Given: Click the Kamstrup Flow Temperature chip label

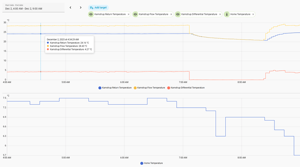Looking at the screenshot, I should point(153,14).
